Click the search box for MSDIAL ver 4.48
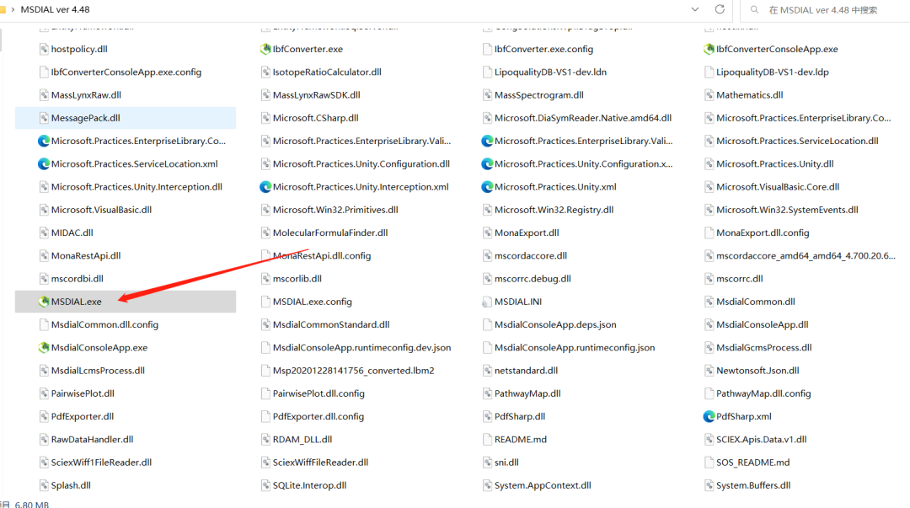The height and width of the screenshot is (508, 910). click(x=826, y=10)
